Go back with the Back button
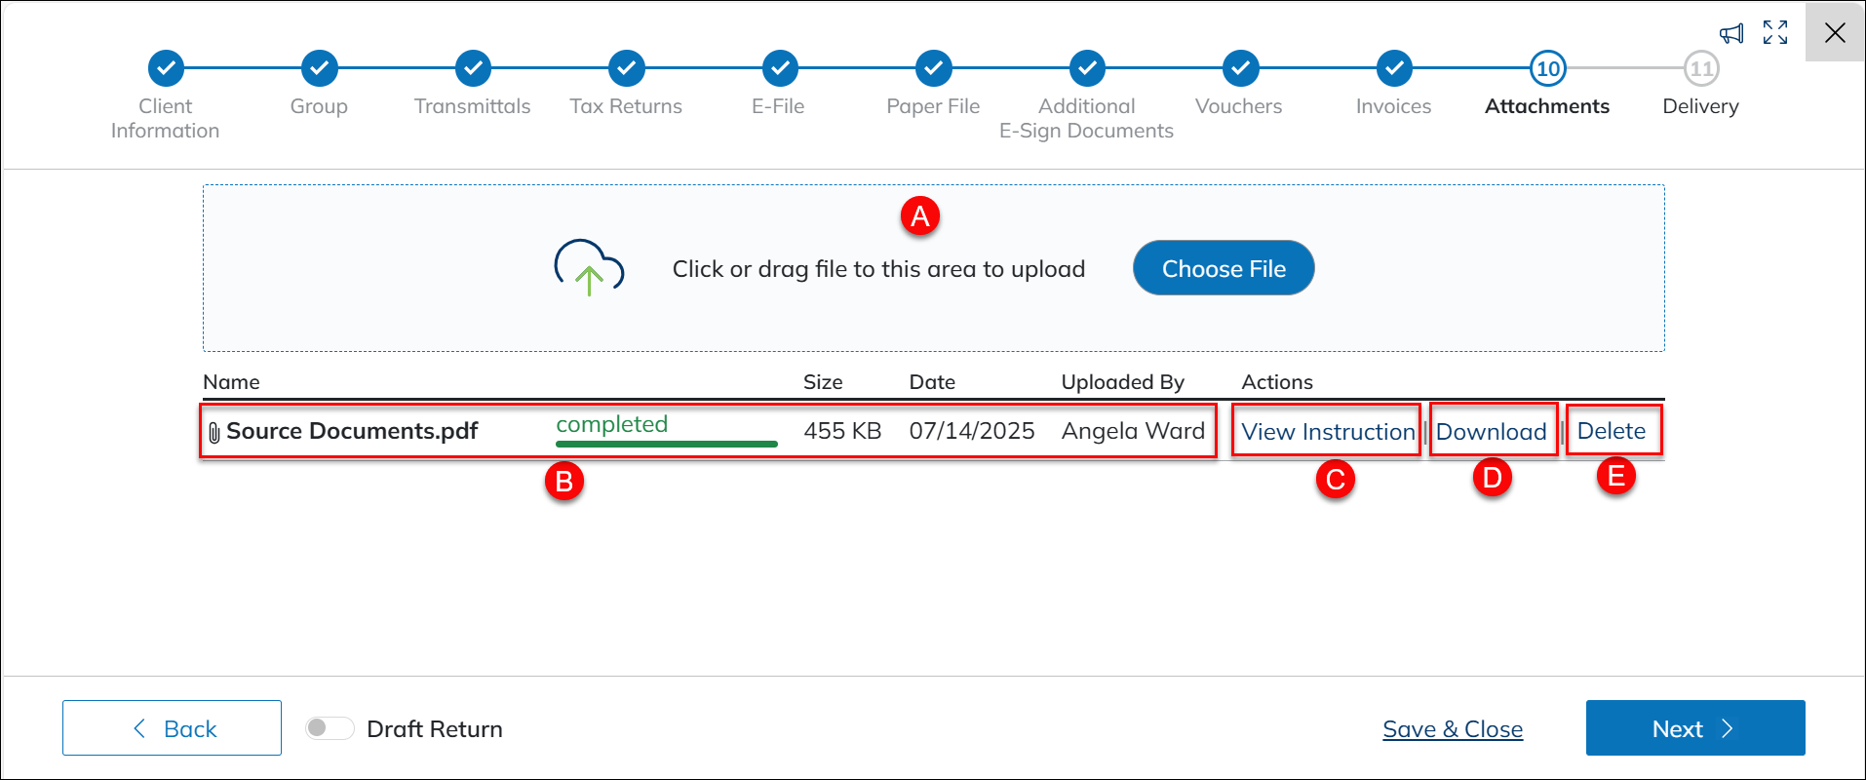 click(172, 728)
